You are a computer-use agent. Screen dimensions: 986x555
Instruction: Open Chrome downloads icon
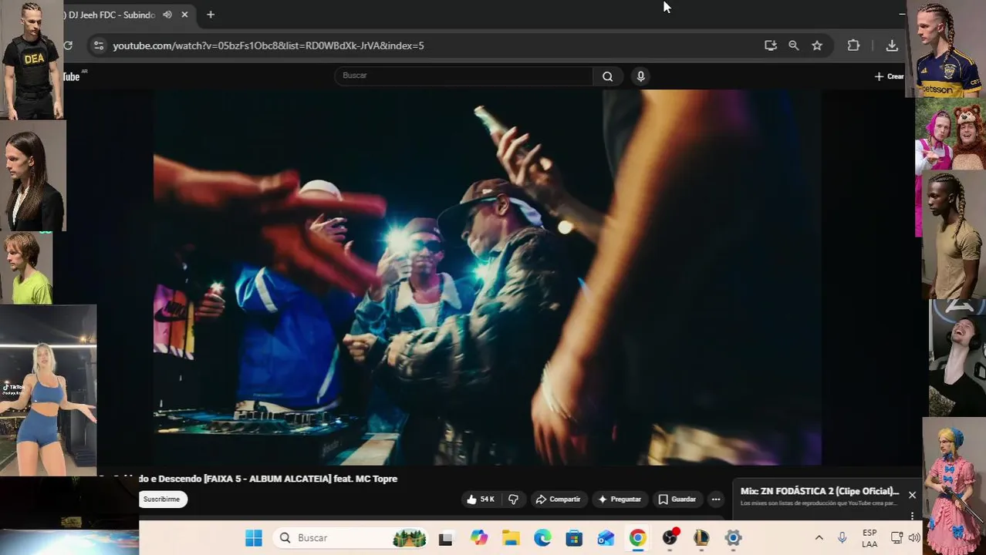892,45
